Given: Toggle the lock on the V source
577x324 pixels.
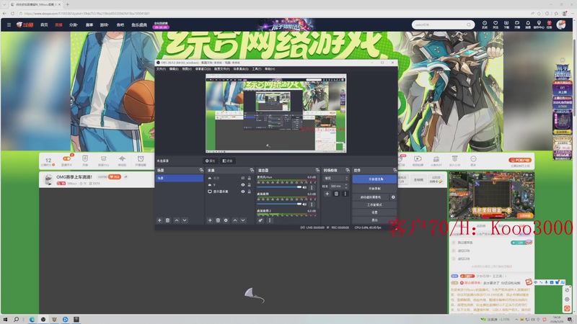Looking at the screenshot, I should pyautogui.click(x=249, y=185).
